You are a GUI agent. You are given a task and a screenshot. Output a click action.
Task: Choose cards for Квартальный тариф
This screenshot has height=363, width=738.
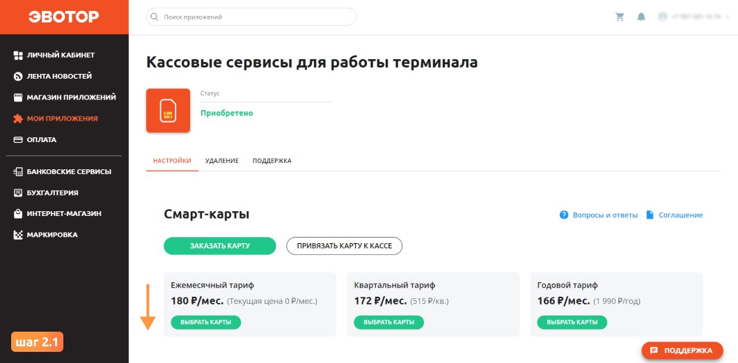(388, 323)
